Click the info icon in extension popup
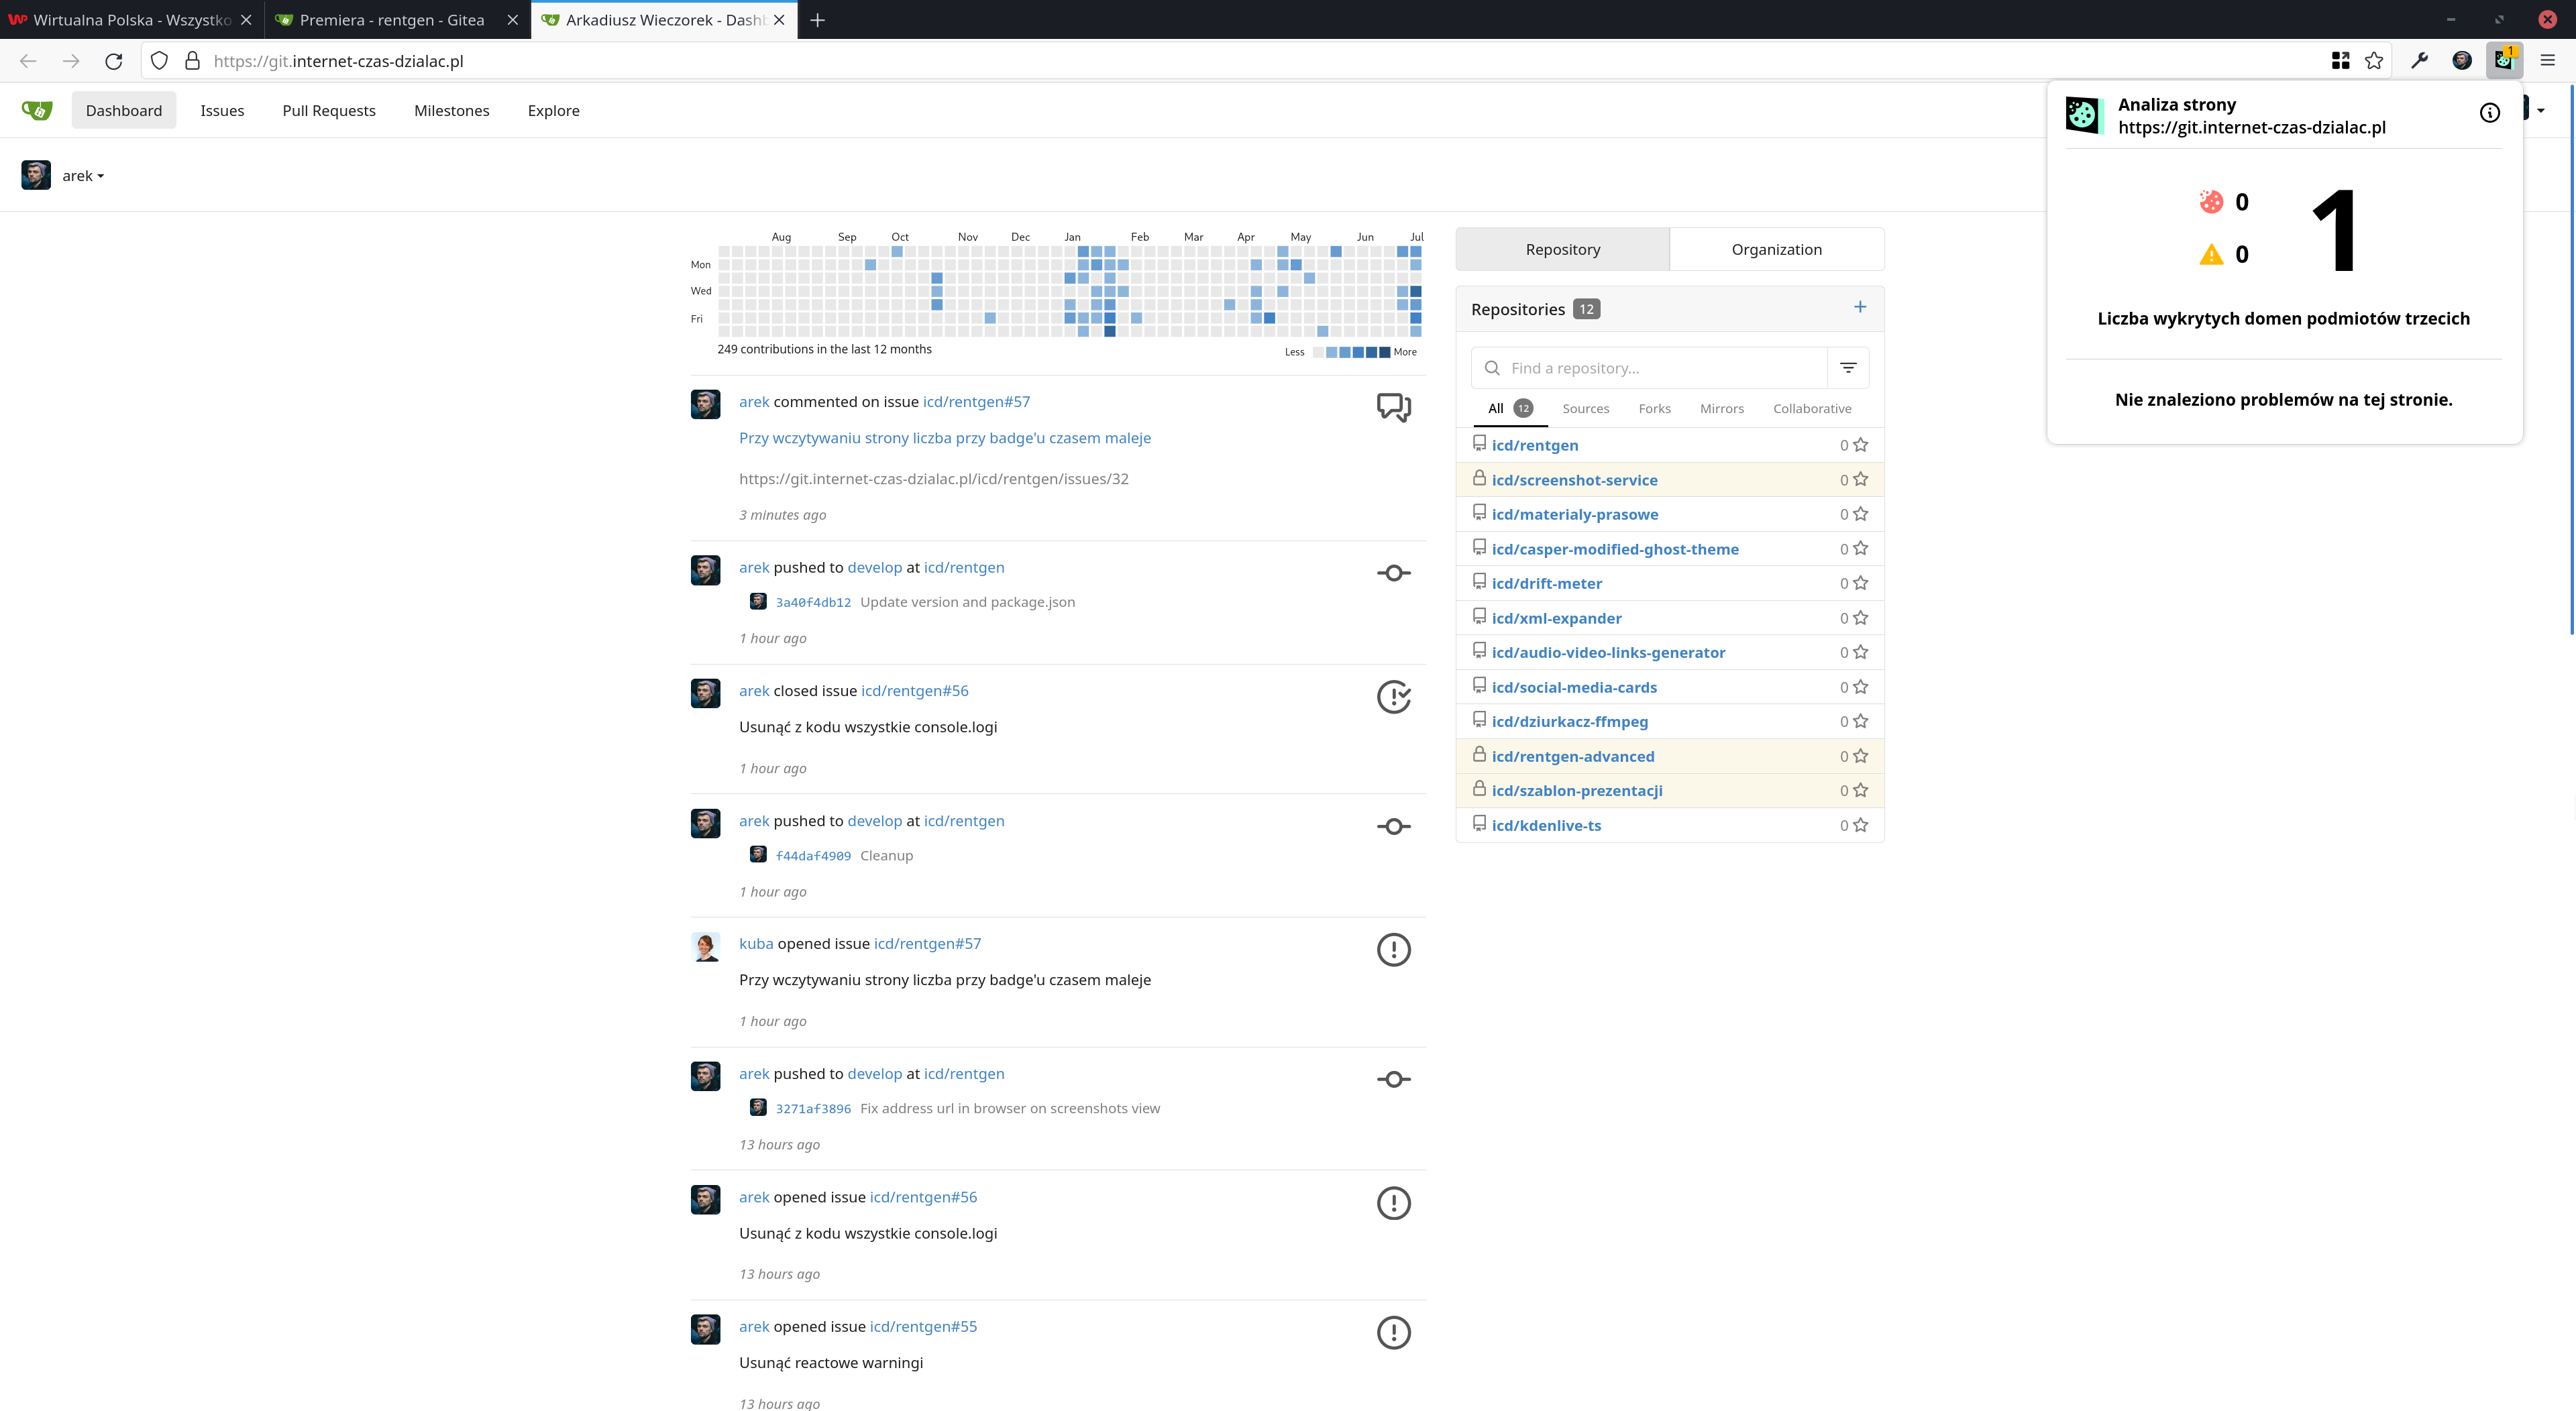The image size is (2576, 1411). [x=2490, y=113]
